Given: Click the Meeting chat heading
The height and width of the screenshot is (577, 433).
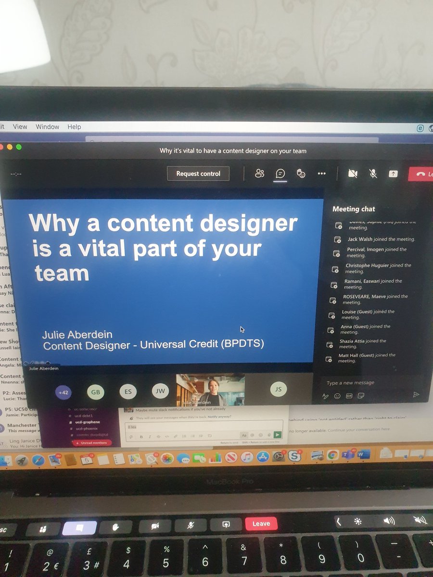Looking at the screenshot, I should (354, 209).
